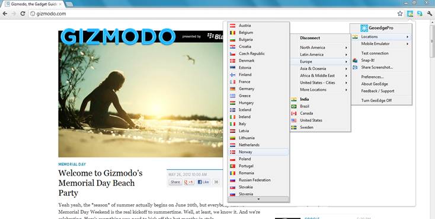Open the Memorial Day Beach Party headline

(x=100, y=183)
